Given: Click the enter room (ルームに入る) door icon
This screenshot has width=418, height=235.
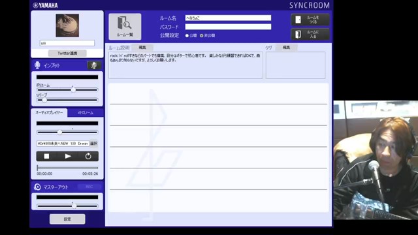Looking at the screenshot, I should tap(298, 34).
